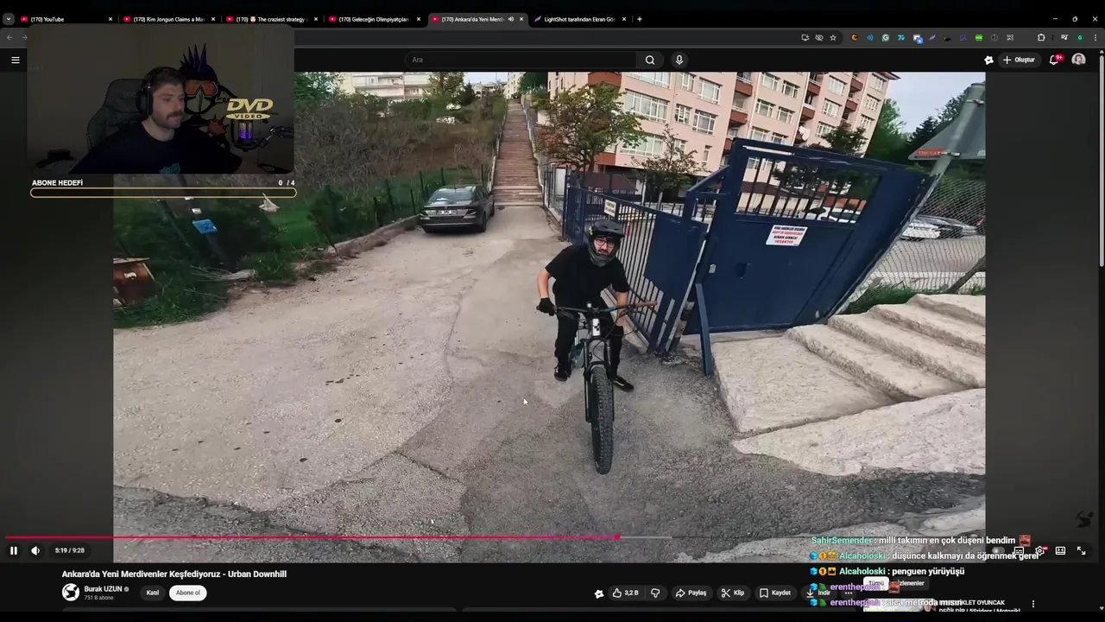
Task: Focus the Ara search input field
Action: click(x=521, y=60)
